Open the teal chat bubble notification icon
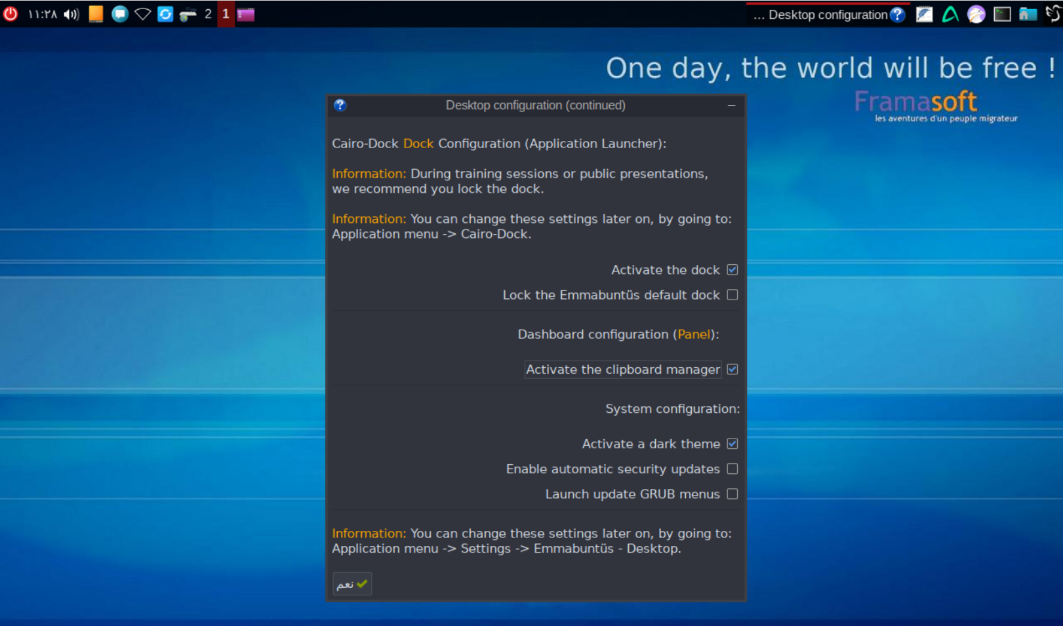The width and height of the screenshot is (1063, 626). coord(119,14)
